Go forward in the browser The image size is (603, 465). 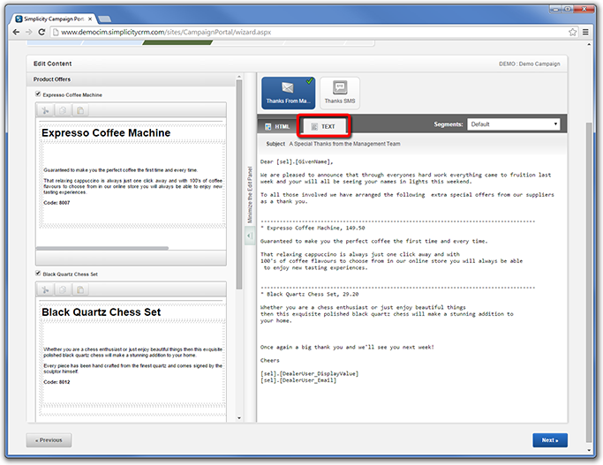[x=29, y=32]
